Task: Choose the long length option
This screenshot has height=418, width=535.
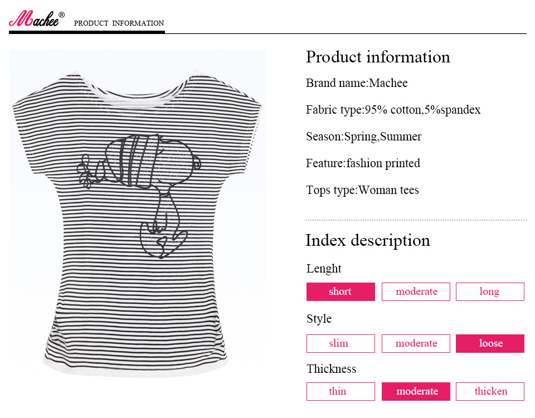Action: tap(490, 291)
